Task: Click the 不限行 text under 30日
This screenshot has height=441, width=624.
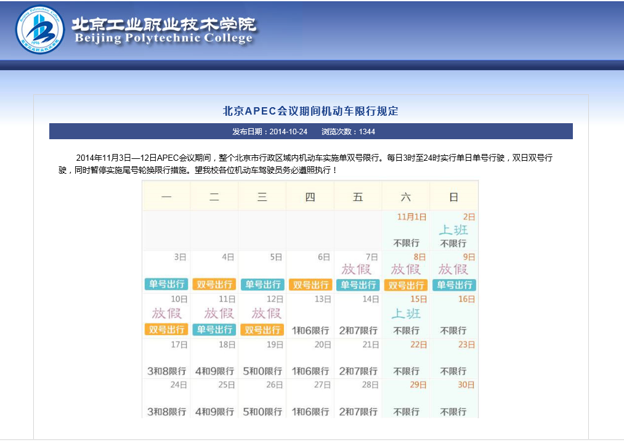Action: [453, 412]
